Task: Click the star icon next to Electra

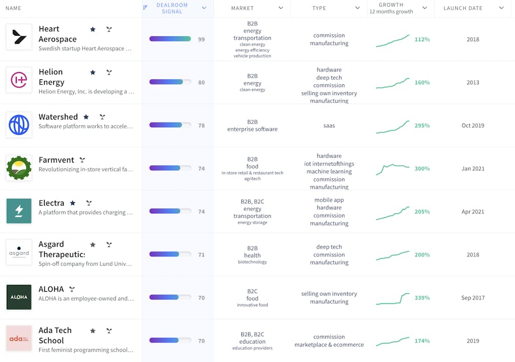Action: pyautogui.click(x=73, y=203)
